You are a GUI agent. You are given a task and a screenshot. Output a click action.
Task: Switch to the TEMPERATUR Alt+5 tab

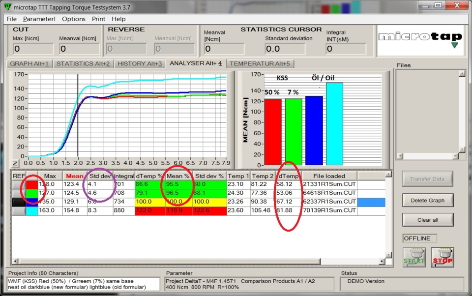click(260, 64)
